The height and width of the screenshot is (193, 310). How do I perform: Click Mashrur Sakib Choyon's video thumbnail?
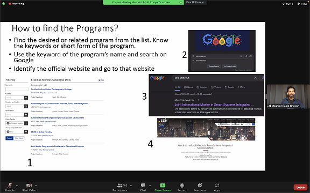tap(288, 96)
